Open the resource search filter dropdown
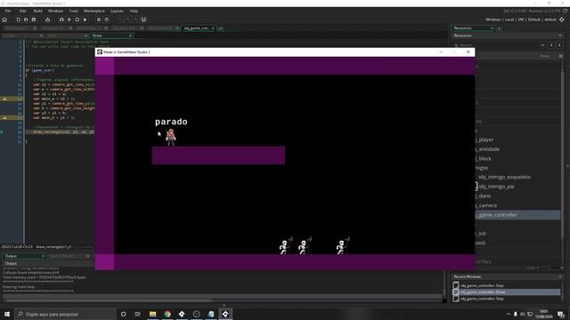Image resolution: width=570 pixels, height=320 pixels. [542, 45]
